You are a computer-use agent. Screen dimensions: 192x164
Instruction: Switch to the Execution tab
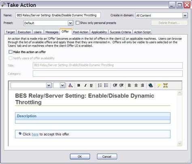pos(24,32)
